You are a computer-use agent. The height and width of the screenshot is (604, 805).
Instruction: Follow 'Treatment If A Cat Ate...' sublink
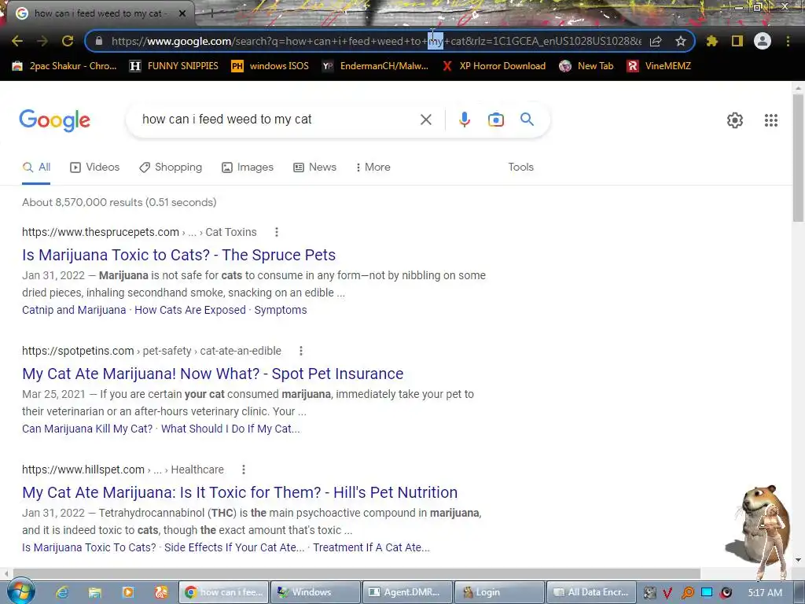371,547
